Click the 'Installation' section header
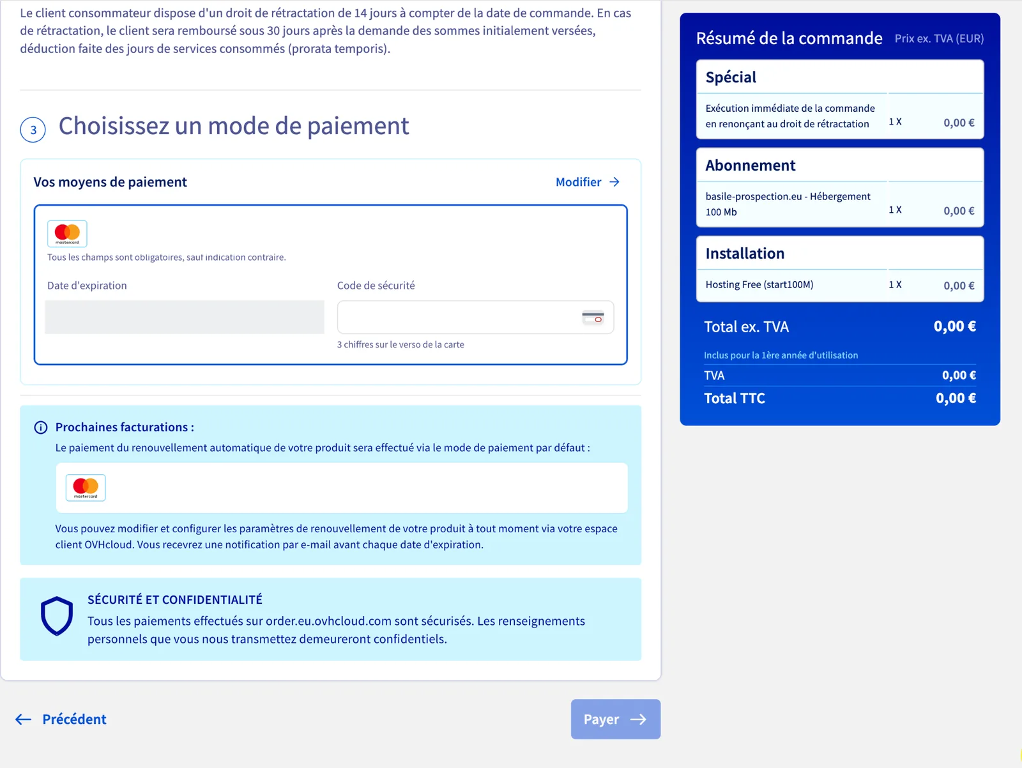 point(745,254)
